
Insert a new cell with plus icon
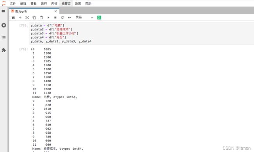20,18
